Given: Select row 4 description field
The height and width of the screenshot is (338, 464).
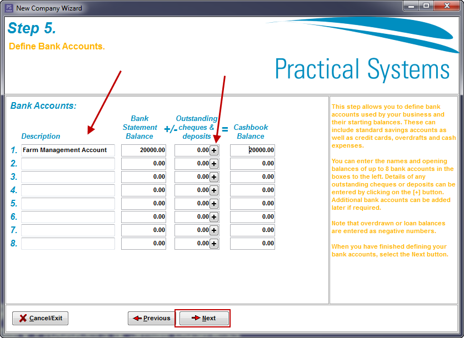Looking at the screenshot, I should click(68, 190).
